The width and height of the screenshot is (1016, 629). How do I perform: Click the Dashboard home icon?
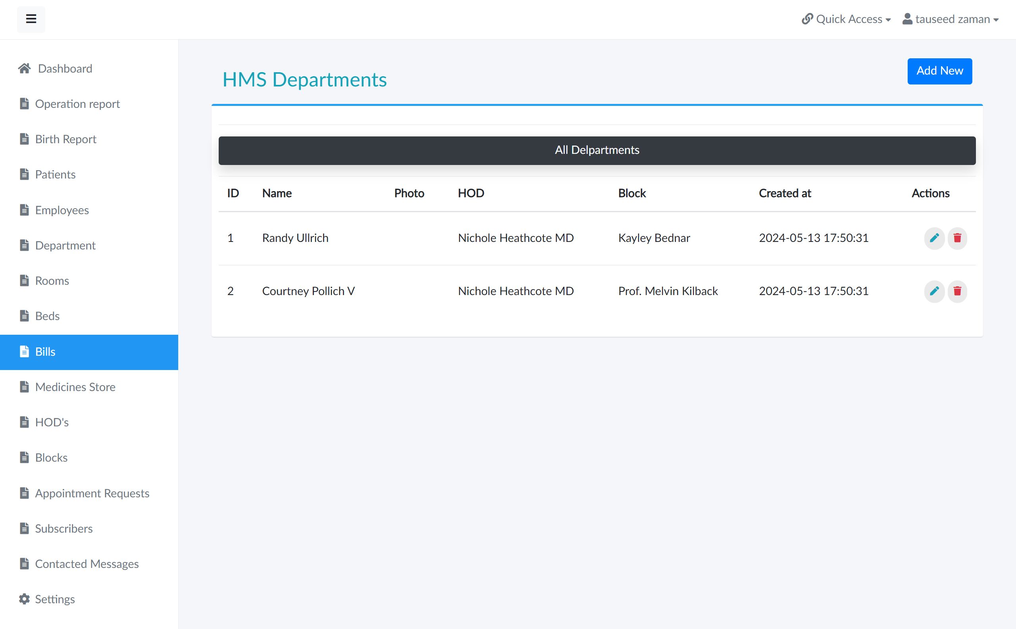point(24,68)
